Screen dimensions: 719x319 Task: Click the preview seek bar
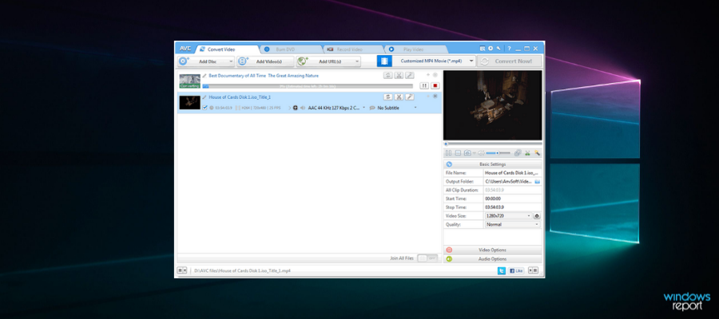click(x=493, y=144)
